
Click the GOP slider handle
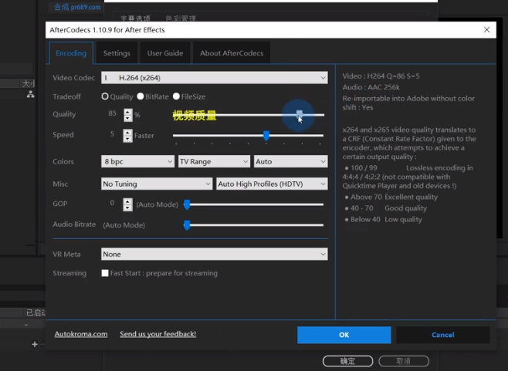coord(187,204)
